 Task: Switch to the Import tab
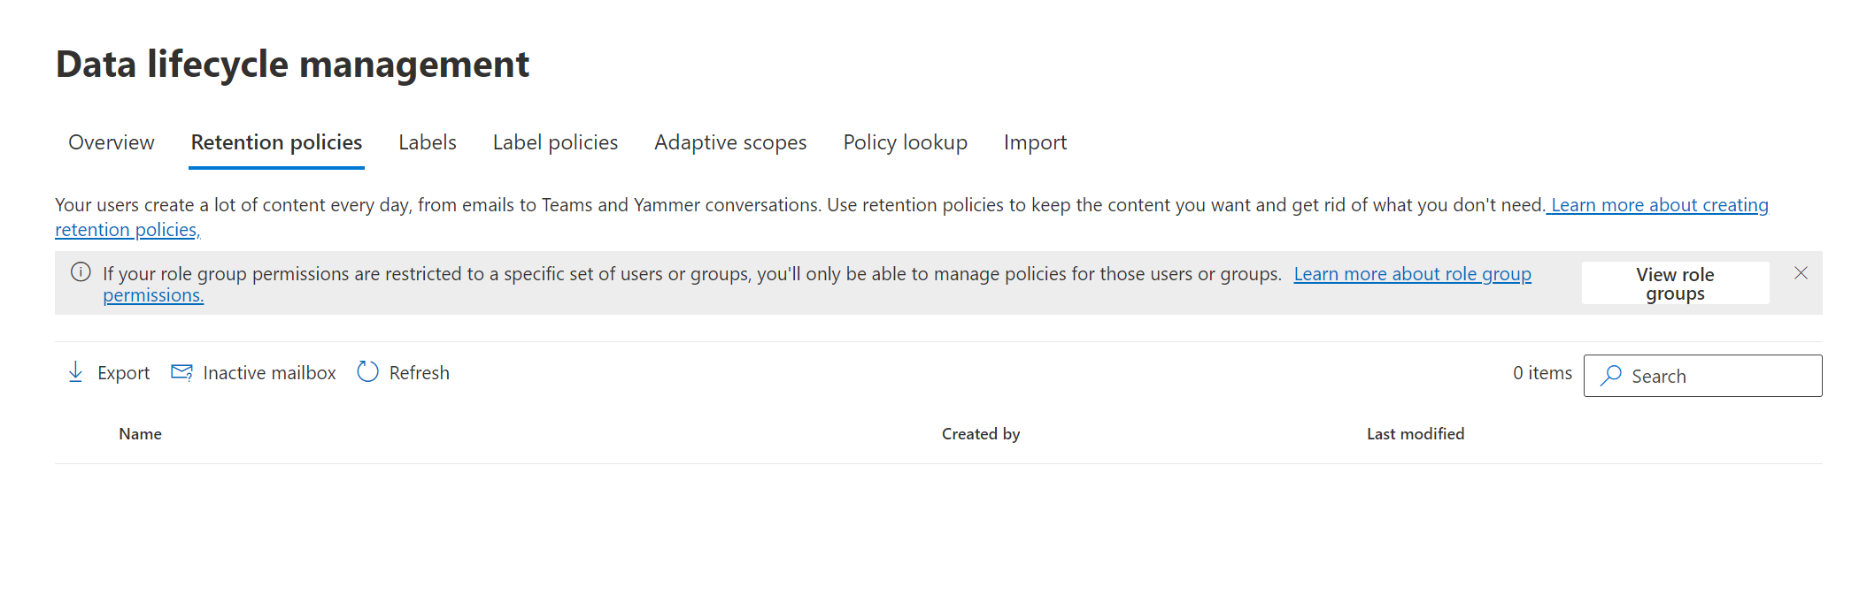[x=1035, y=142]
